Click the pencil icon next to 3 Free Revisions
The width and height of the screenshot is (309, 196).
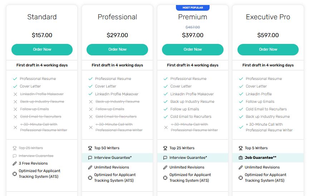click(15, 164)
